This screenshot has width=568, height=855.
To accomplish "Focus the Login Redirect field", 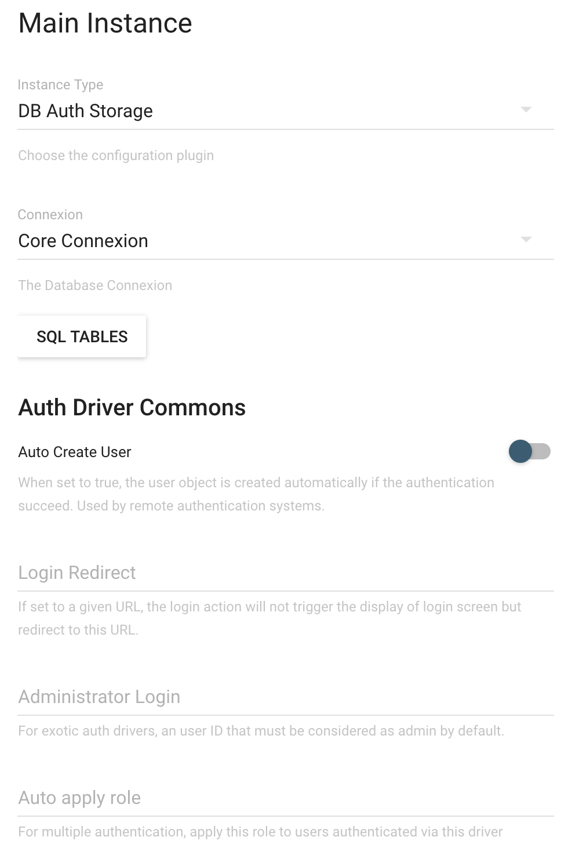I will [x=286, y=573].
